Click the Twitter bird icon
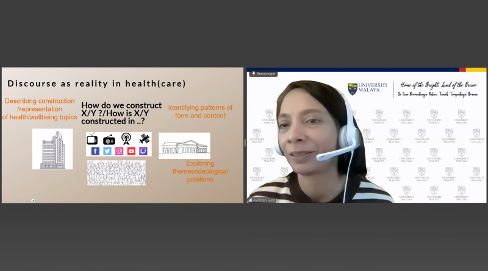This screenshot has width=488, height=271. [x=107, y=152]
